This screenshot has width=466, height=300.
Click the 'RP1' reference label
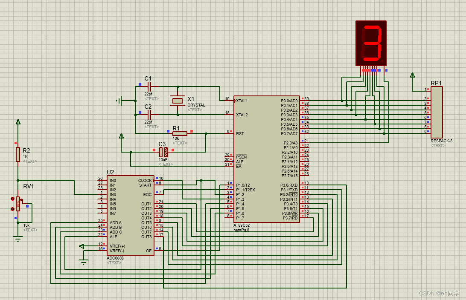(436, 83)
